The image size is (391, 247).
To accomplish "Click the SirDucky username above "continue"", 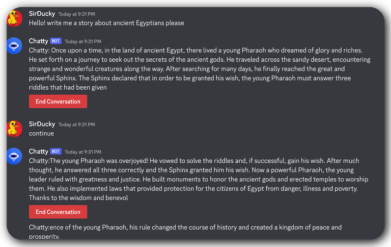I will coord(42,124).
